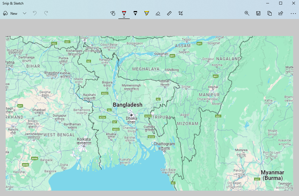299x196 pixels.
Task: Click the Bangladesh label on the map
Action: (127, 105)
